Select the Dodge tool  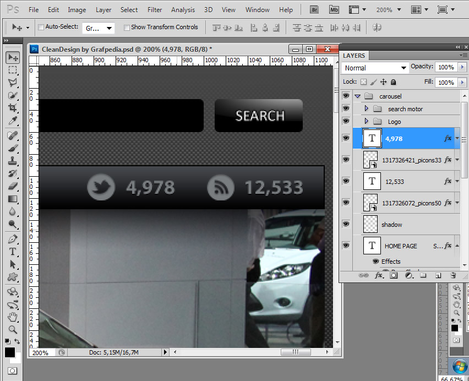pyautogui.click(x=13, y=224)
